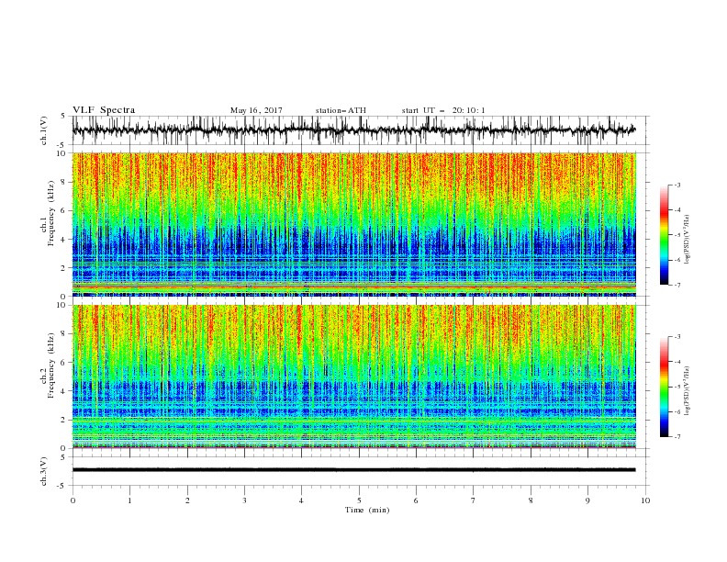Click the "6" kHz tick of ch.2 spectrogram
This screenshot has width=727, height=562.
(x=63, y=363)
